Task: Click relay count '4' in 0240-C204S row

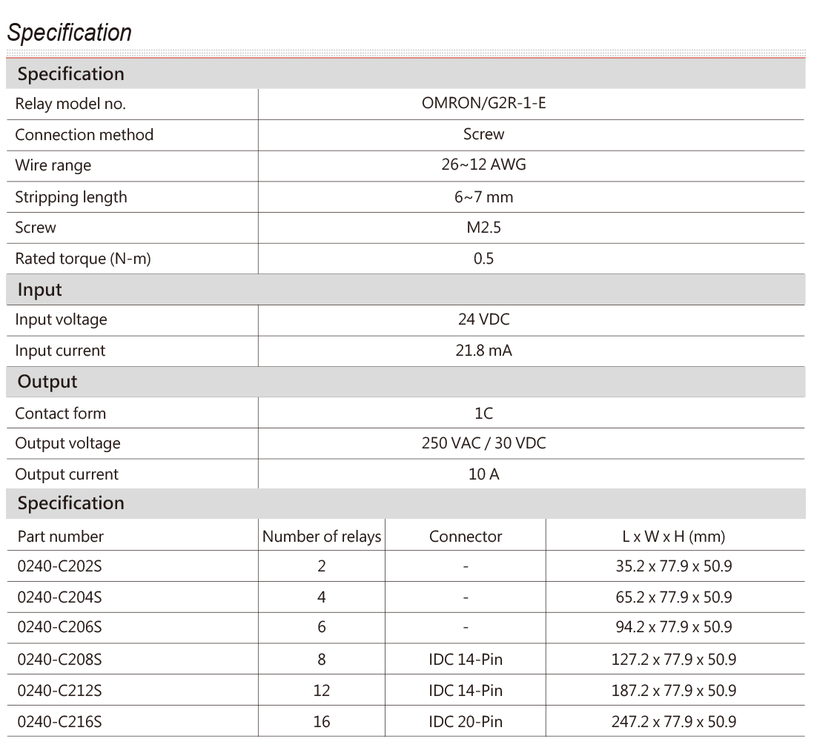Action: pos(322,597)
